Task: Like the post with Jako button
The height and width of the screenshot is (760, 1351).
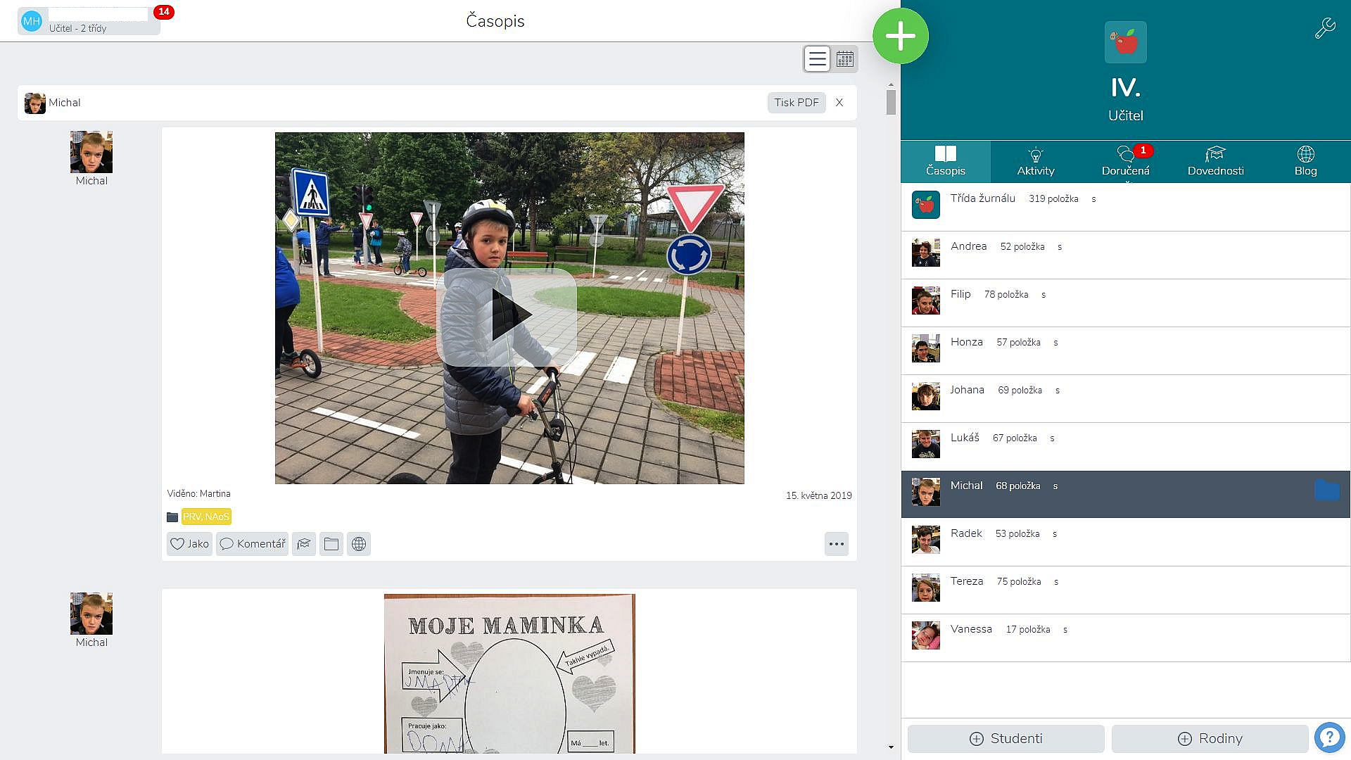Action: tap(189, 544)
